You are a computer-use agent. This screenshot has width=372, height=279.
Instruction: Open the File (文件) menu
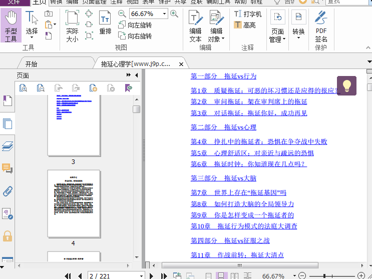[14, 2]
